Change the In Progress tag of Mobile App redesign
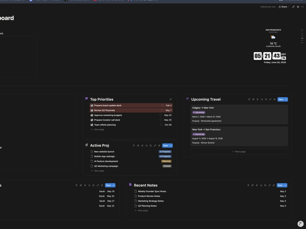Viewport: 306px width, 229px height. [165, 156]
